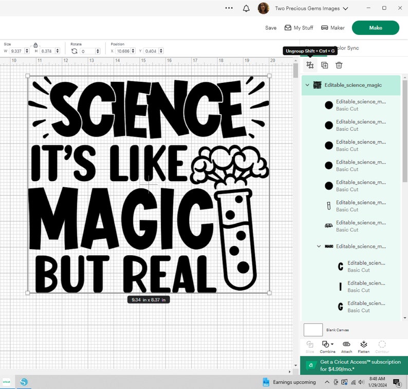
Task: Click the canvas scroll right arrow
Action: point(290,372)
